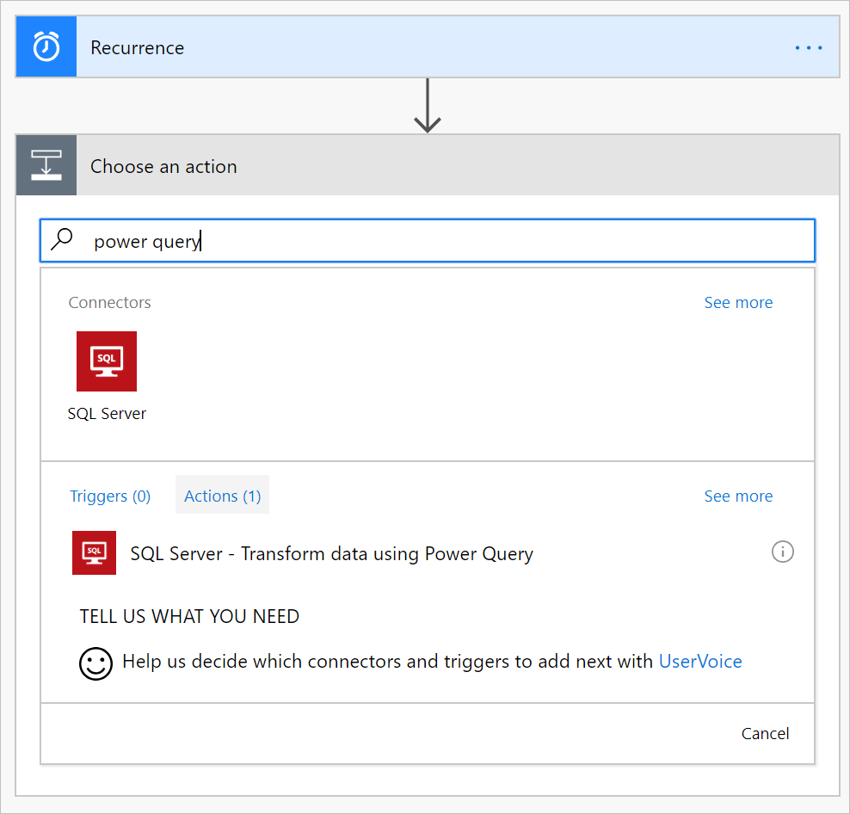Focus the power query search box

tap(447, 241)
